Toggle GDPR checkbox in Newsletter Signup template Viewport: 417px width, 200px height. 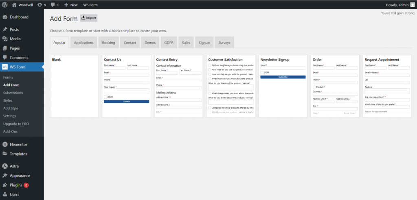click(262, 72)
